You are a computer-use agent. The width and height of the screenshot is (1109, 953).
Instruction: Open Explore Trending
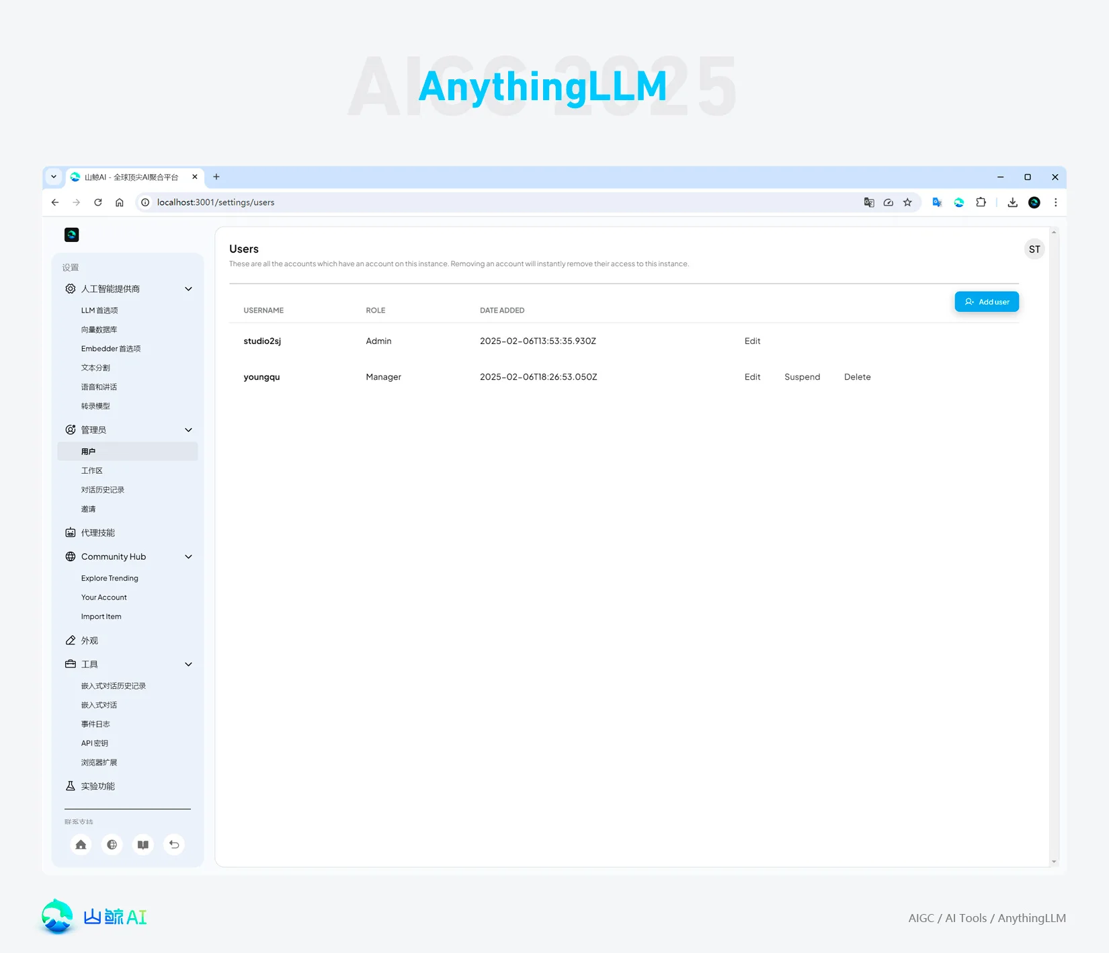pos(110,578)
